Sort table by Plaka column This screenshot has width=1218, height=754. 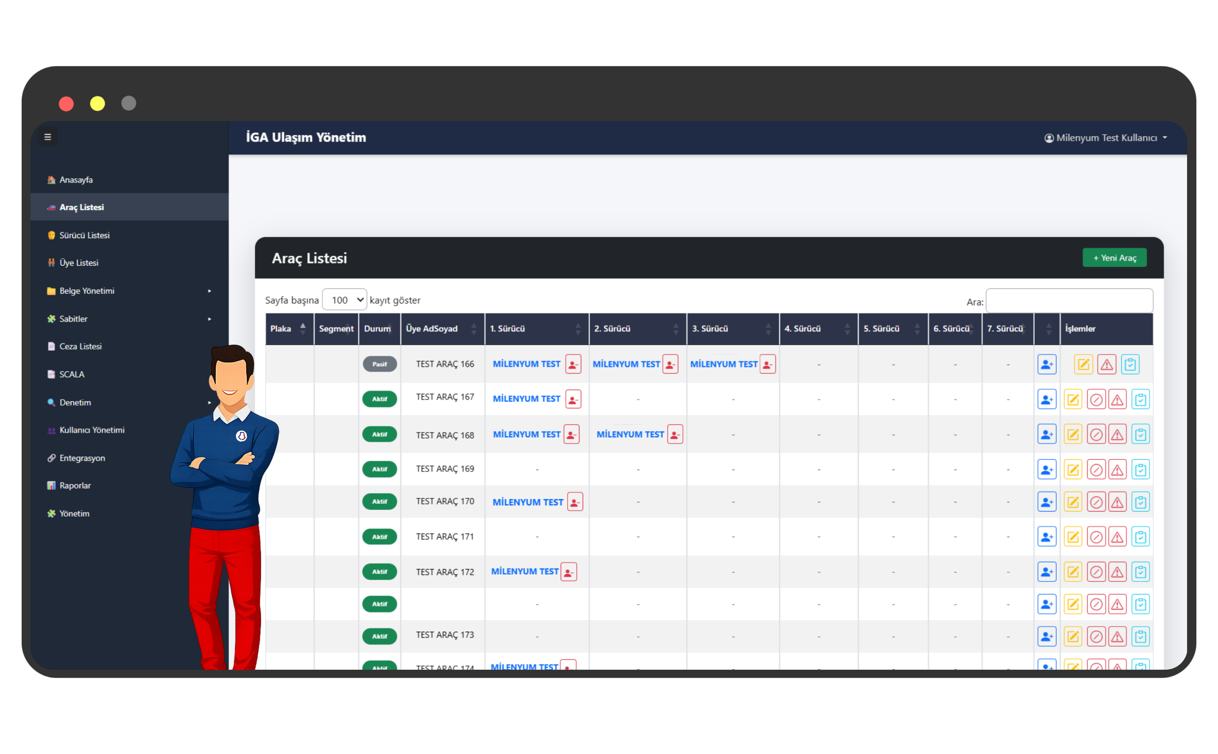click(x=289, y=329)
